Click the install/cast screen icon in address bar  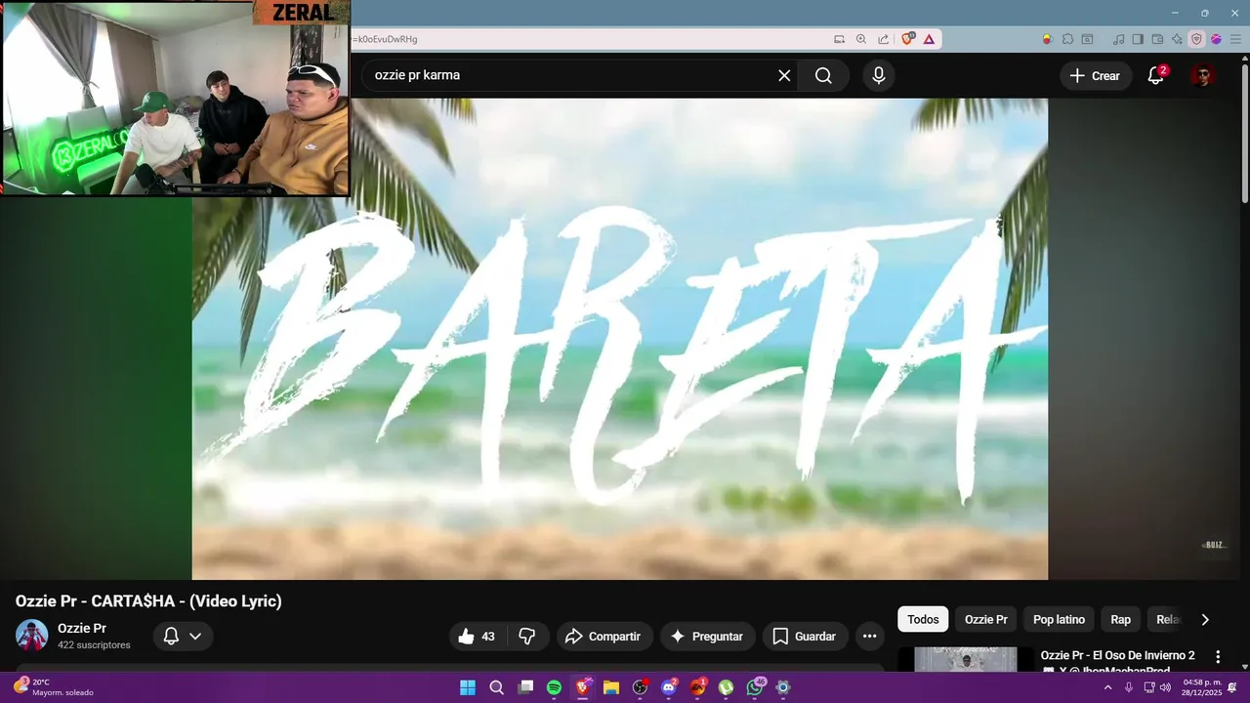[x=839, y=39]
